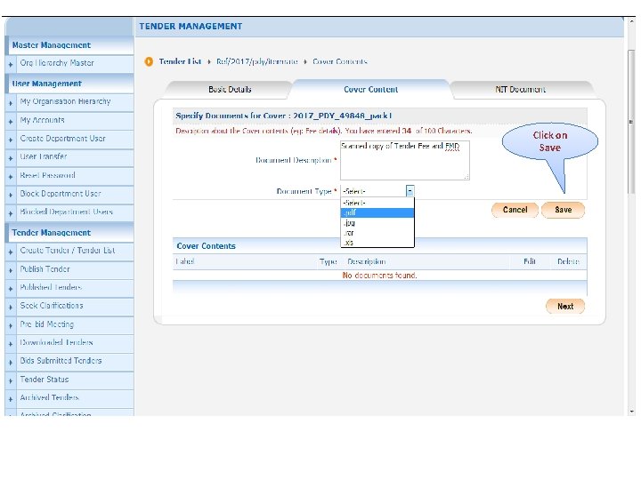Expand the plus icon beside Reset Password
641x480 pixels.
point(11,176)
